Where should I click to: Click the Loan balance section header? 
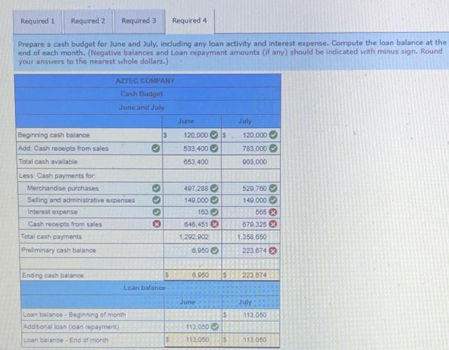[x=144, y=288]
